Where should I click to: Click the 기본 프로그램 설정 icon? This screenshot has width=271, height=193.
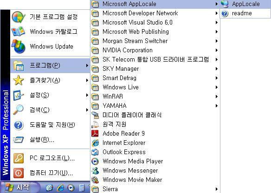[19, 17]
